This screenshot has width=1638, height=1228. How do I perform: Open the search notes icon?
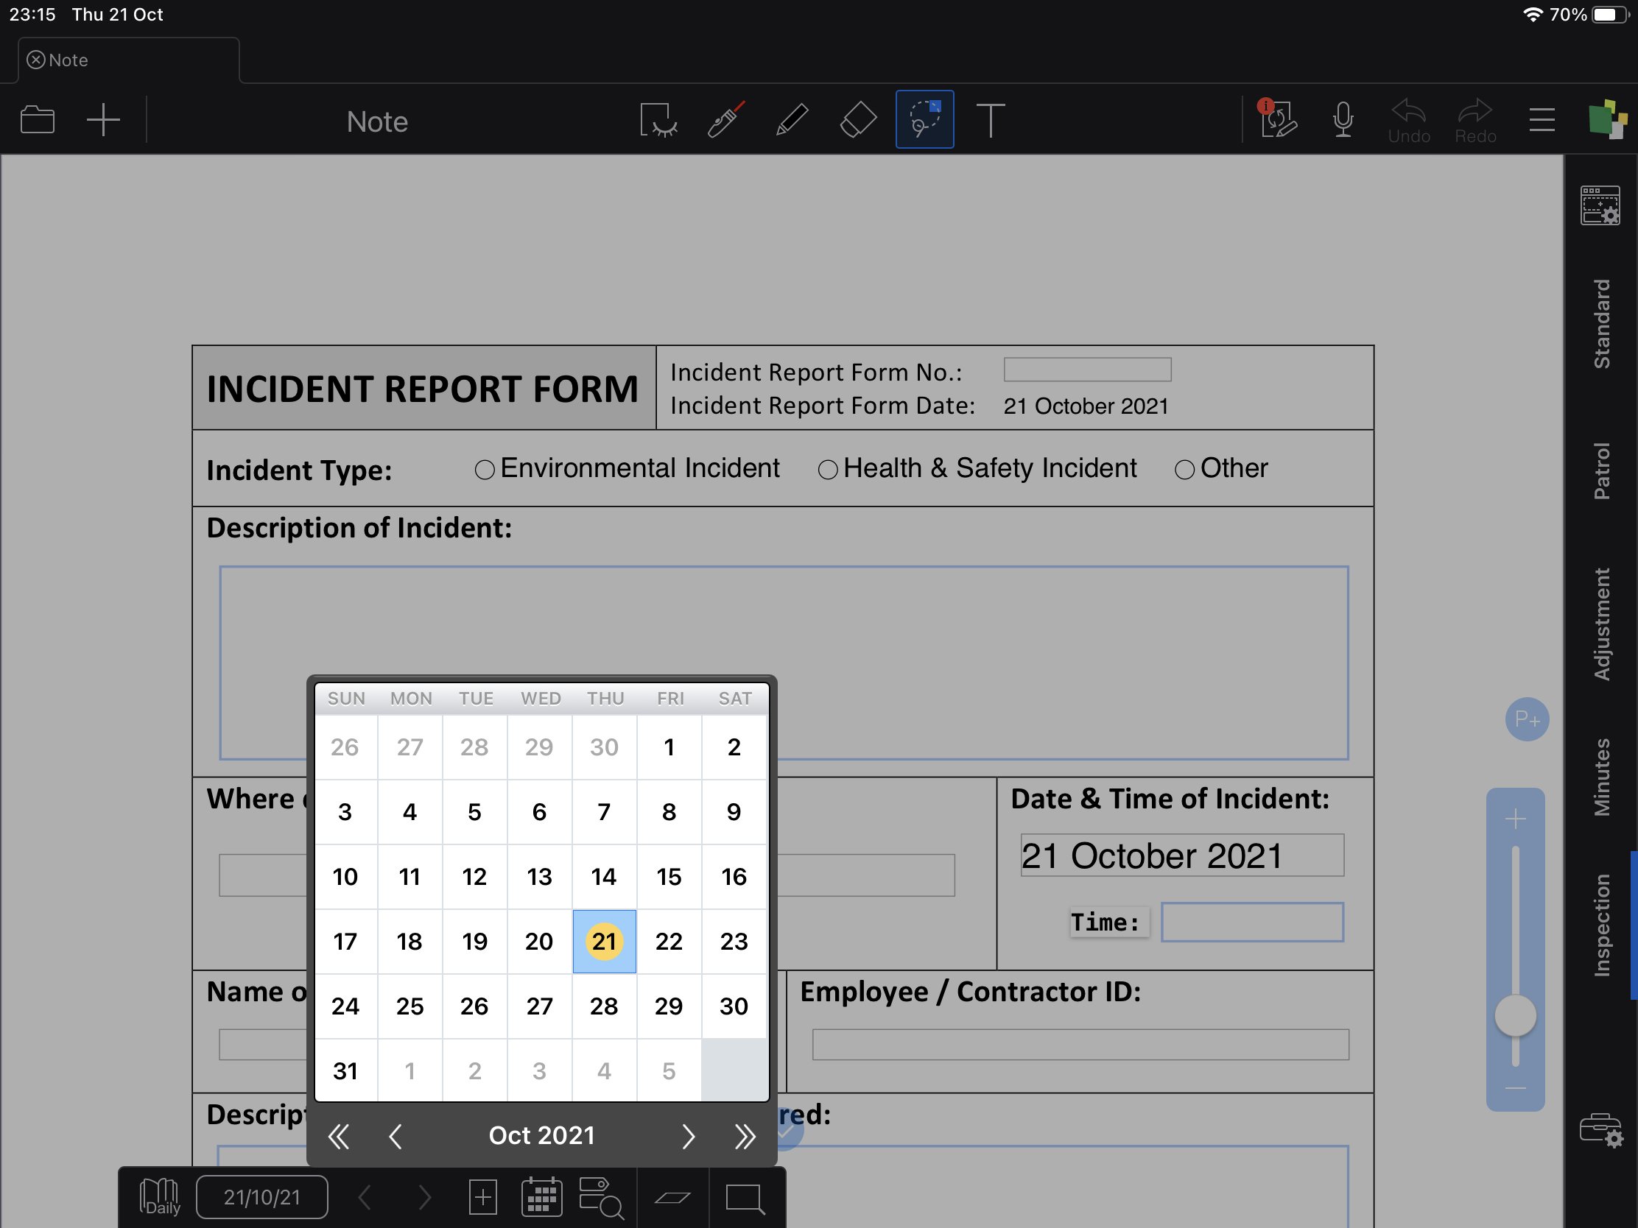(x=601, y=1198)
